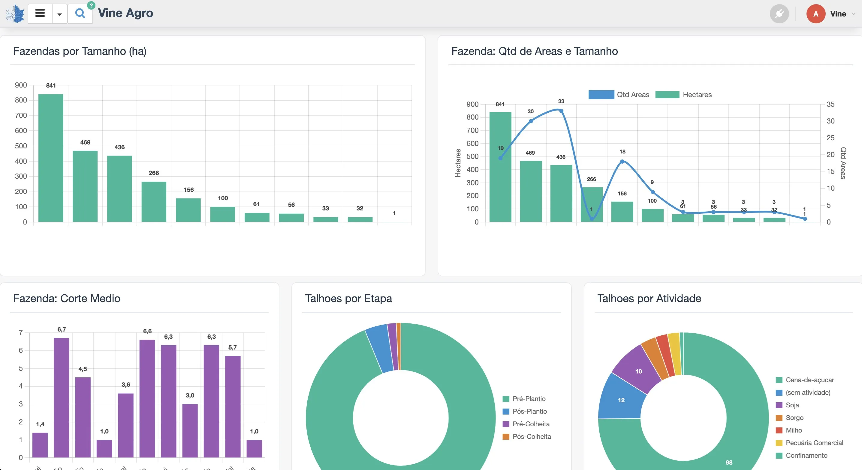The image size is (862, 470).
Task: Toggle the Qtd Areas legend swatch
Action: [x=601, y=95]
